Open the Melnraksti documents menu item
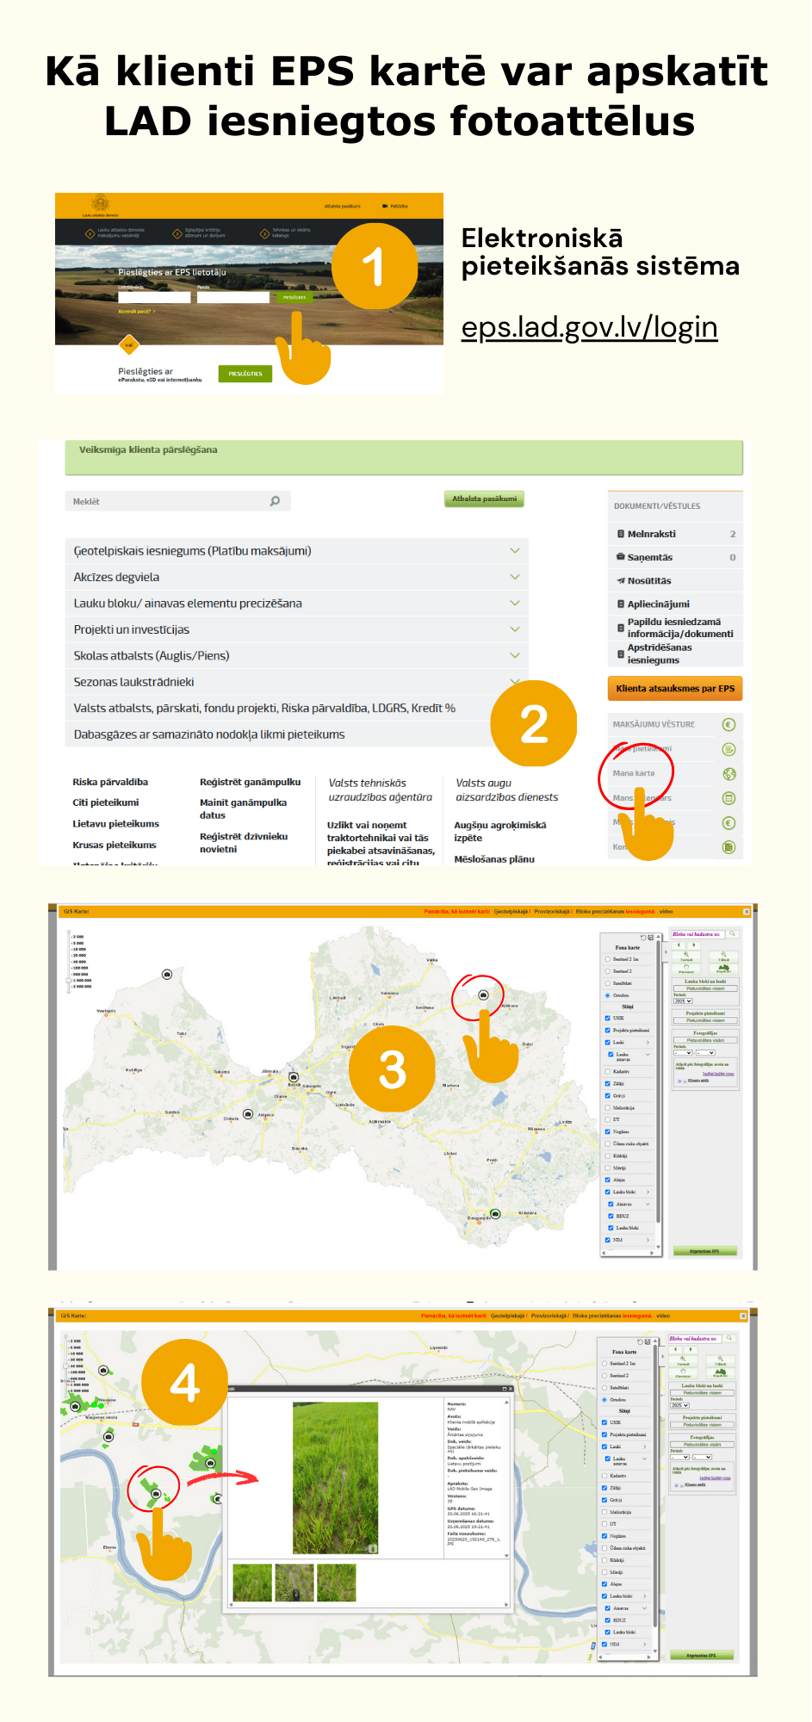Image resolution: width=812 pixels, height=1722 pixels. click(x=651, y=534)
